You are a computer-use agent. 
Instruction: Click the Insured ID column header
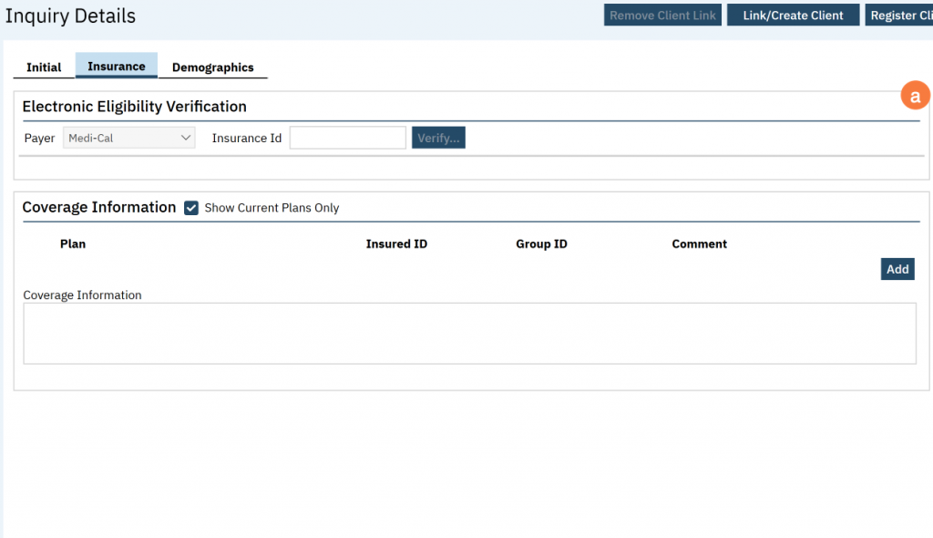point(396,244)
